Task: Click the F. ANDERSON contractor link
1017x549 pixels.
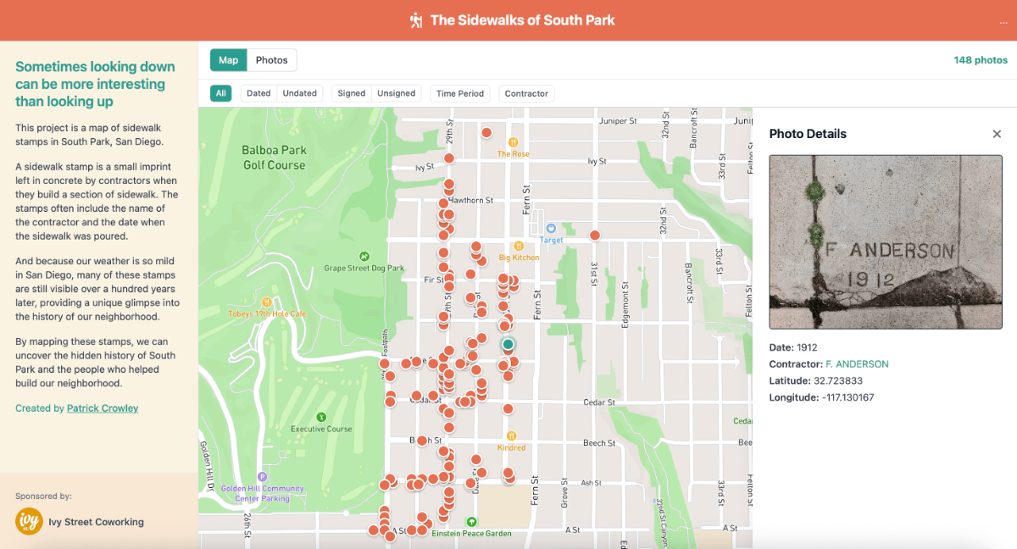Action: [x=857, y=364]
